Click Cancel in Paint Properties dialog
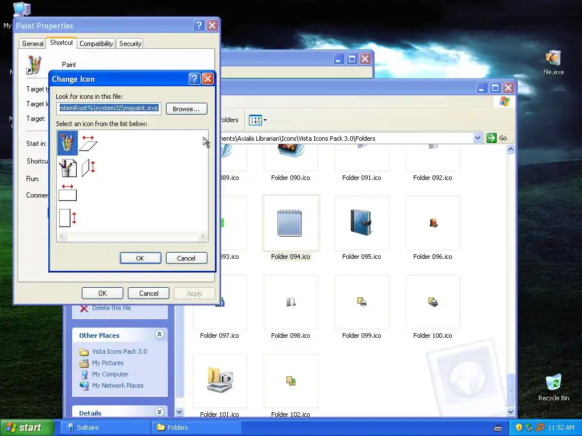 click(x=148, y=294)
